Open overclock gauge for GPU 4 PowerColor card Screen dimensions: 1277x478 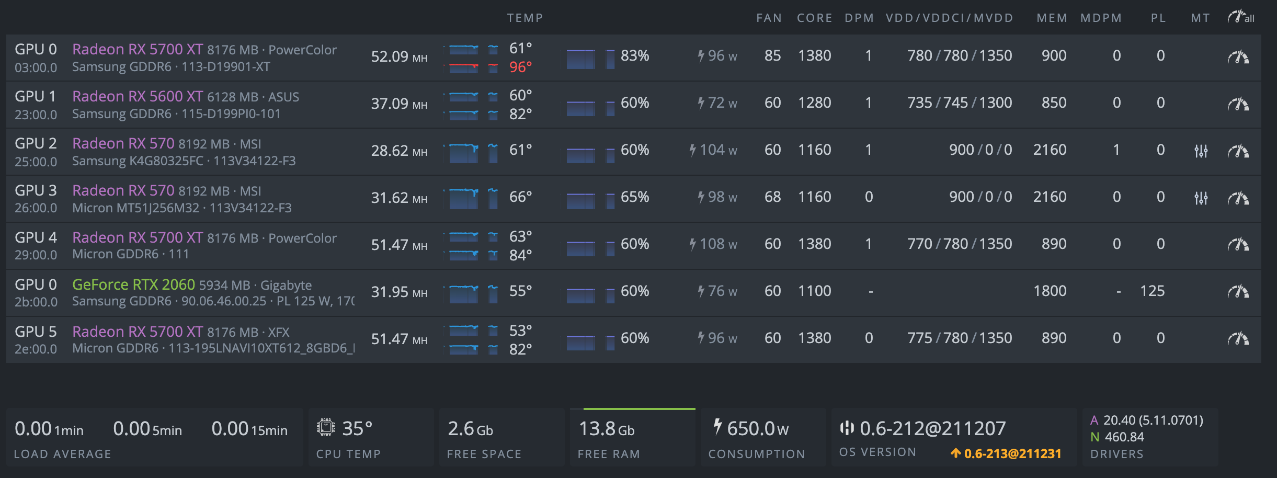tap(1238, 244)
